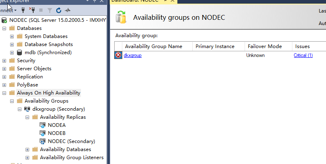
Task: Expand the mdb (Synchronized) database
Action: [12, 53]
